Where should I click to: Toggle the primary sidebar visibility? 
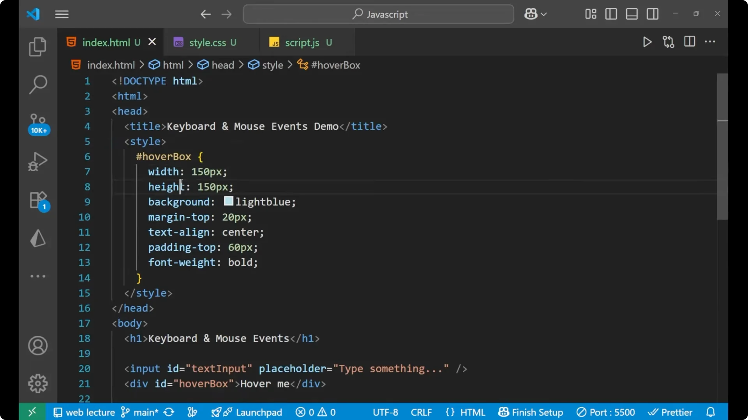click(x=610, y=14)
